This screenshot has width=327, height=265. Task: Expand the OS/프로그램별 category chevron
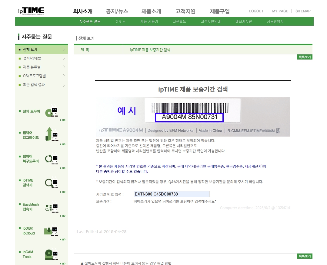[x=64, y=76]
